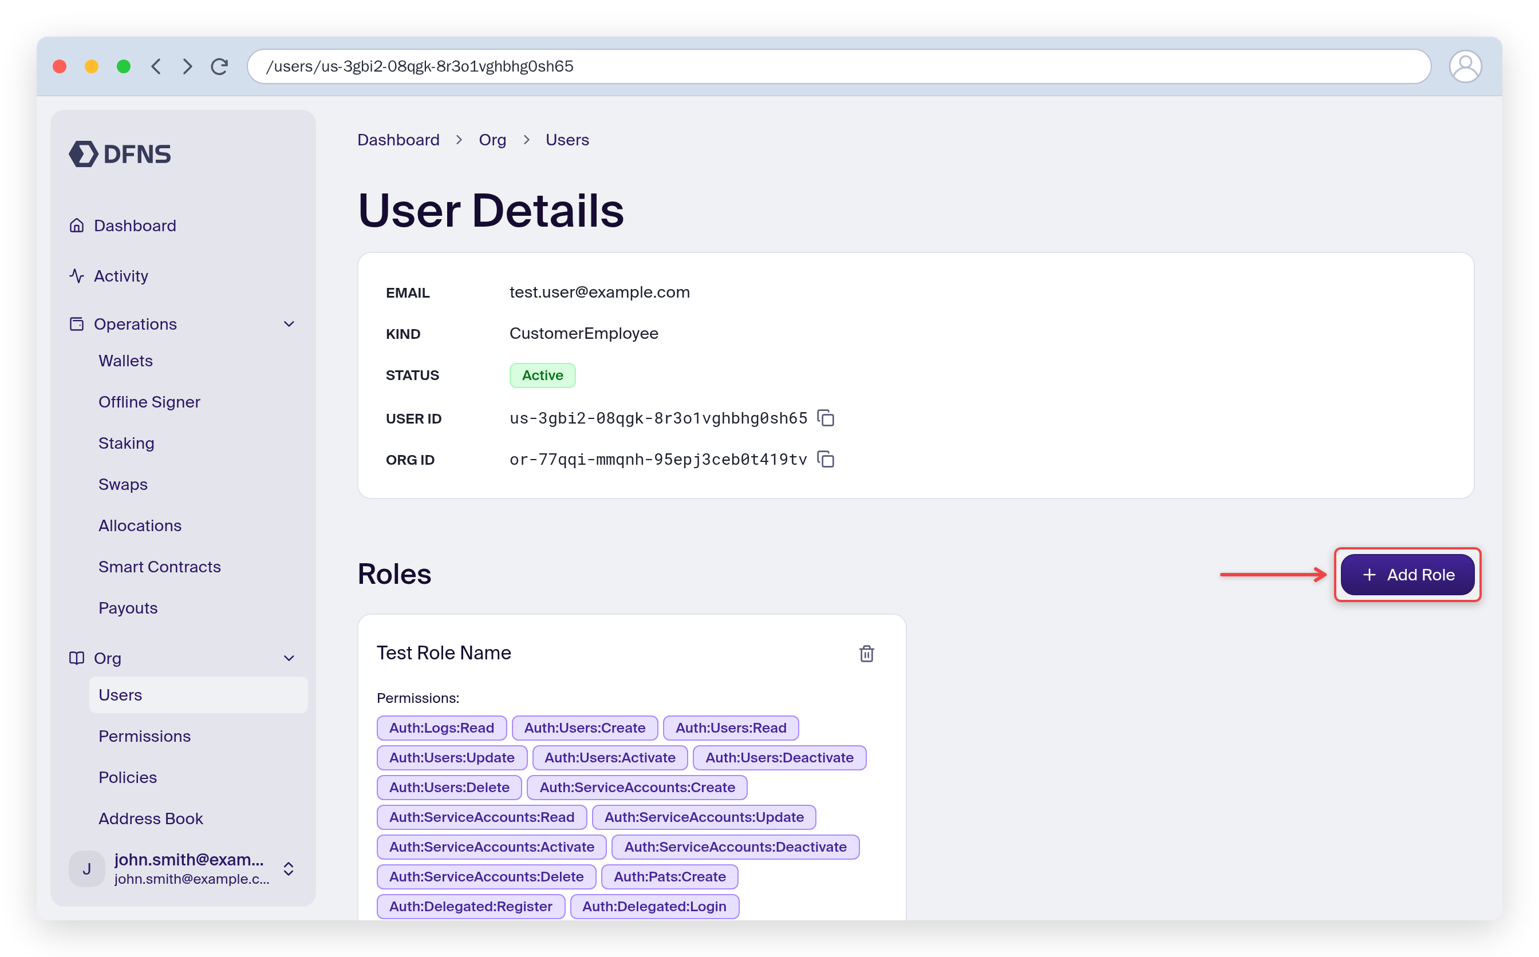This screenshot has height=957, width=1539.
Task: Open Smart Contracts in the sidebar
Action: (160, 567)
